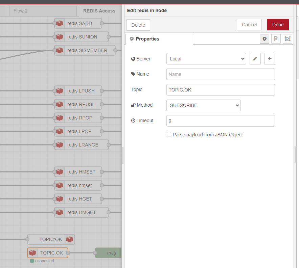This screenshot has width=299, height=268.
Task: Select the Properties tab
Action: point(159,39)
